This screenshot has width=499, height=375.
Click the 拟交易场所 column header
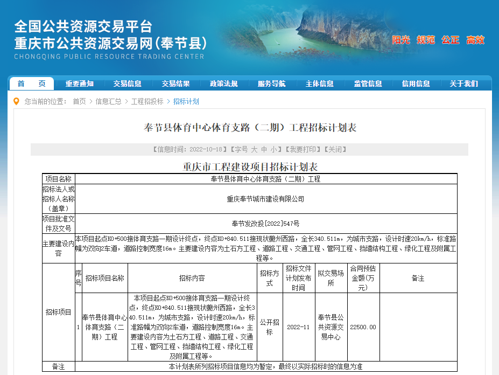point(331,278)
